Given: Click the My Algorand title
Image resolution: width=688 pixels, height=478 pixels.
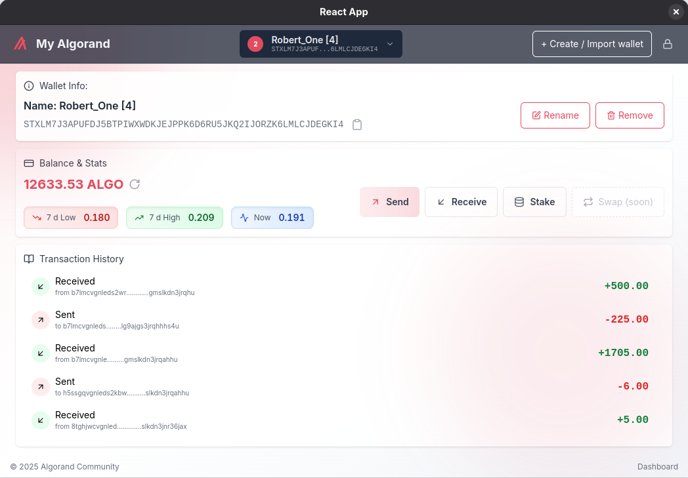Looking at the screenshot, I should pyautogui.click(x=73, y=44).
